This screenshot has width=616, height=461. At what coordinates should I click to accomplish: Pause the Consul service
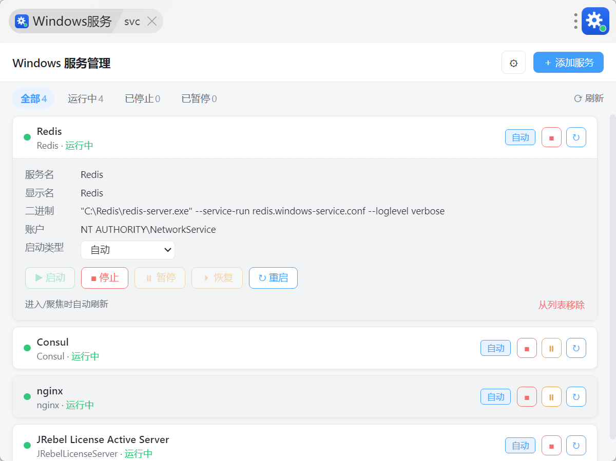coord(551,348)
